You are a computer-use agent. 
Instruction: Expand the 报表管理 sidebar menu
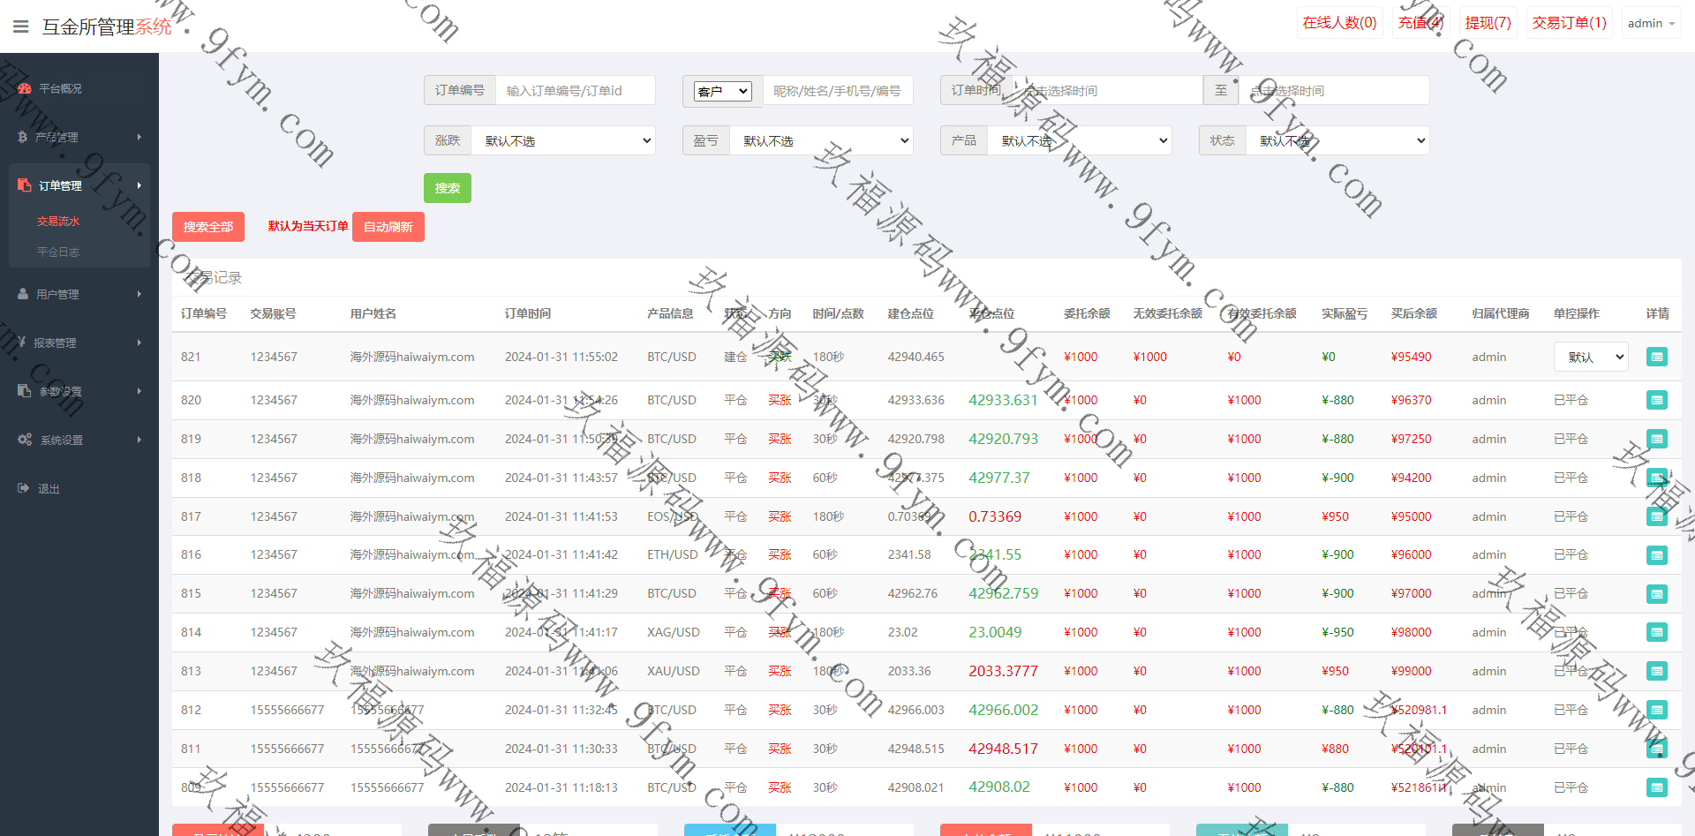point(78,343)
